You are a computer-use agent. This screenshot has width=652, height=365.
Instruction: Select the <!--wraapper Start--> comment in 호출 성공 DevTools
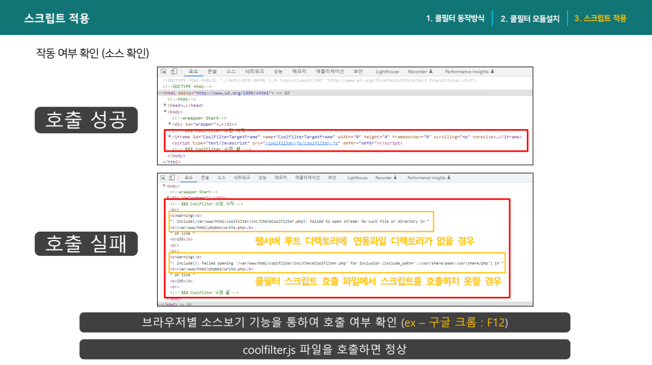tap(199, 118)
